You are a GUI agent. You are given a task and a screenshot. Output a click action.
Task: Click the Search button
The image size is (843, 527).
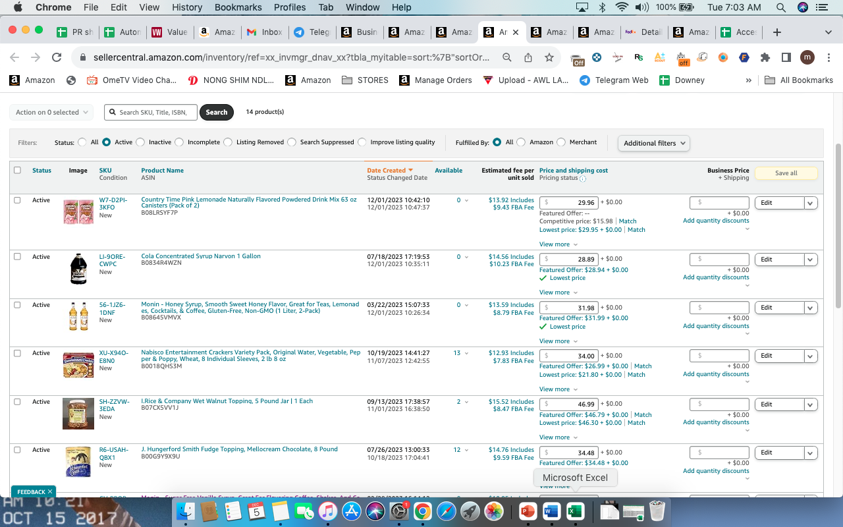(x=216, y=112)
